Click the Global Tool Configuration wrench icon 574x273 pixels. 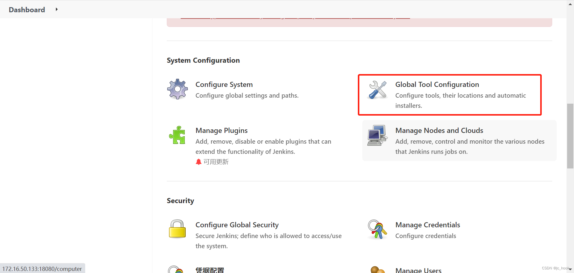pos(378,90)
